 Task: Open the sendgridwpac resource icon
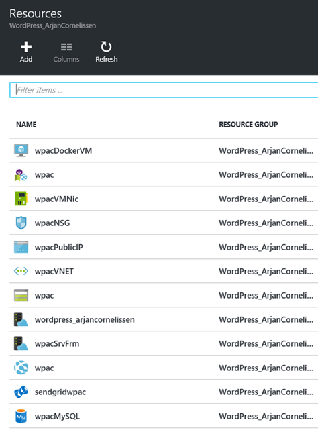pyautogui.click(x=21, y=392)
